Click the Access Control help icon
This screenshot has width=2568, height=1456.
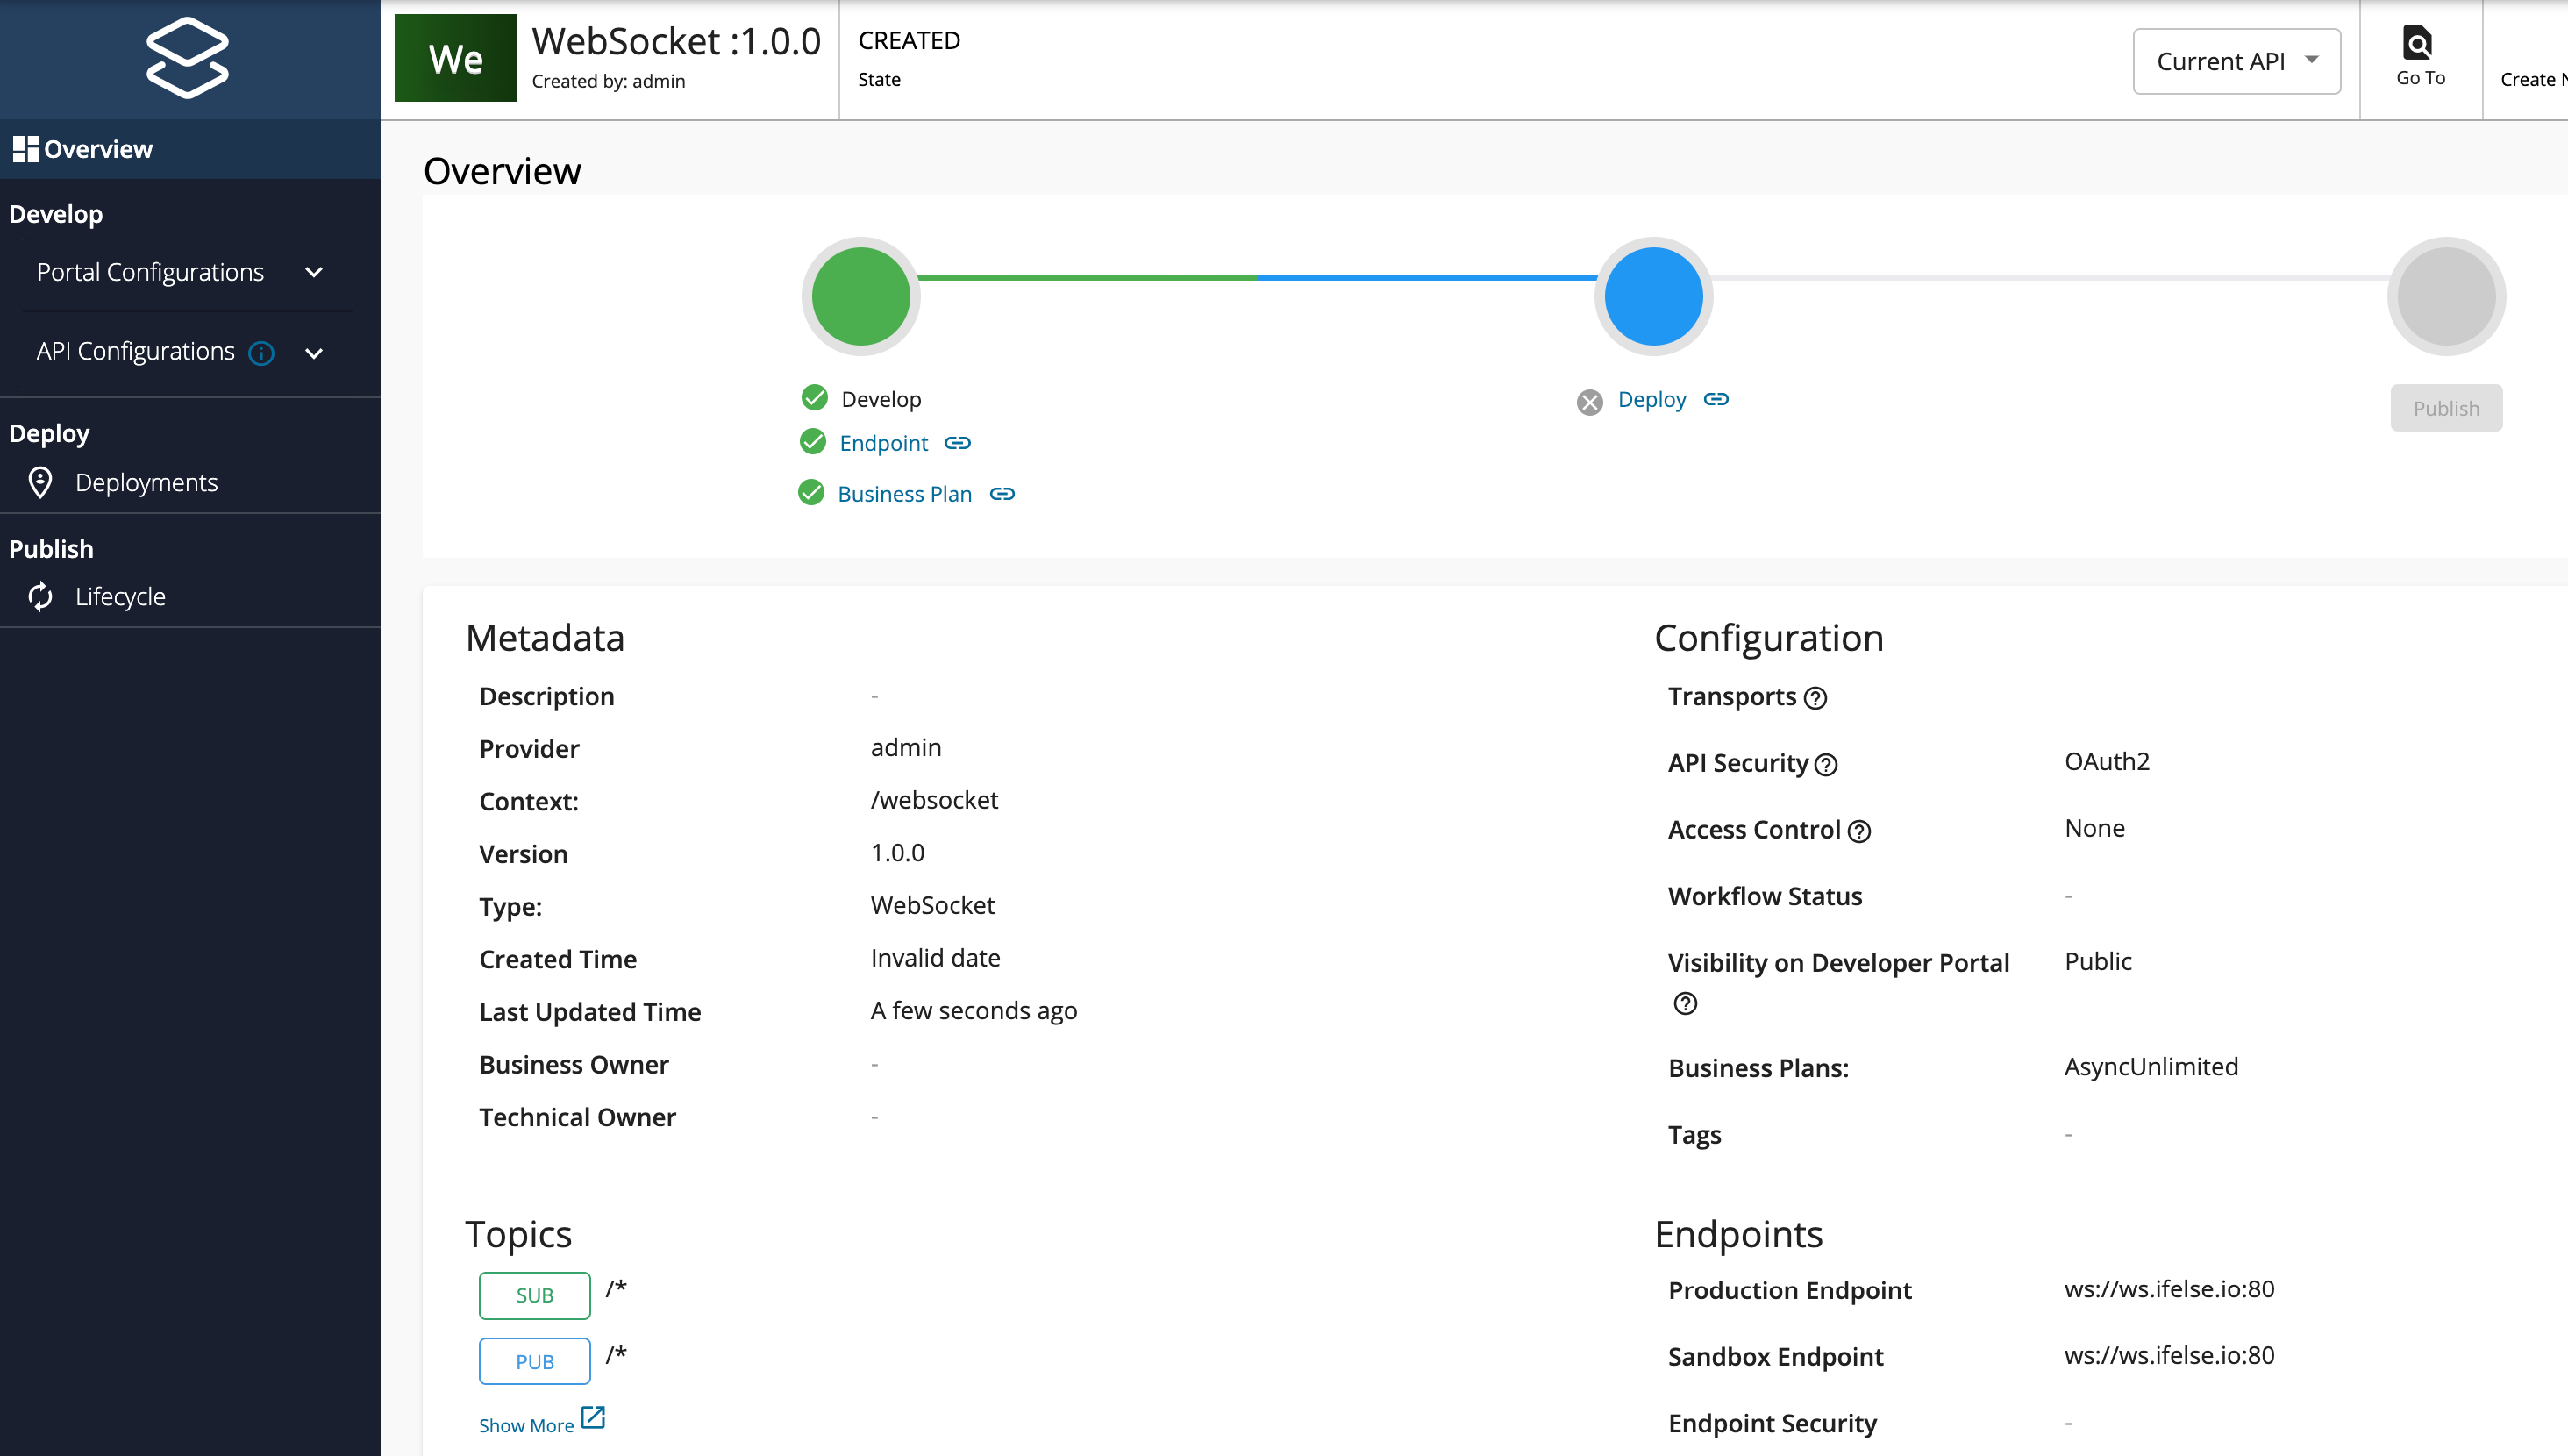tap(1859, 830)
